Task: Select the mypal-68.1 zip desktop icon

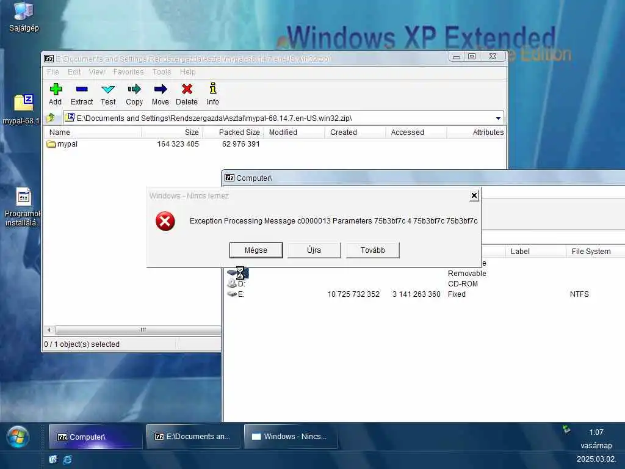Action: [x=22, y=109]
